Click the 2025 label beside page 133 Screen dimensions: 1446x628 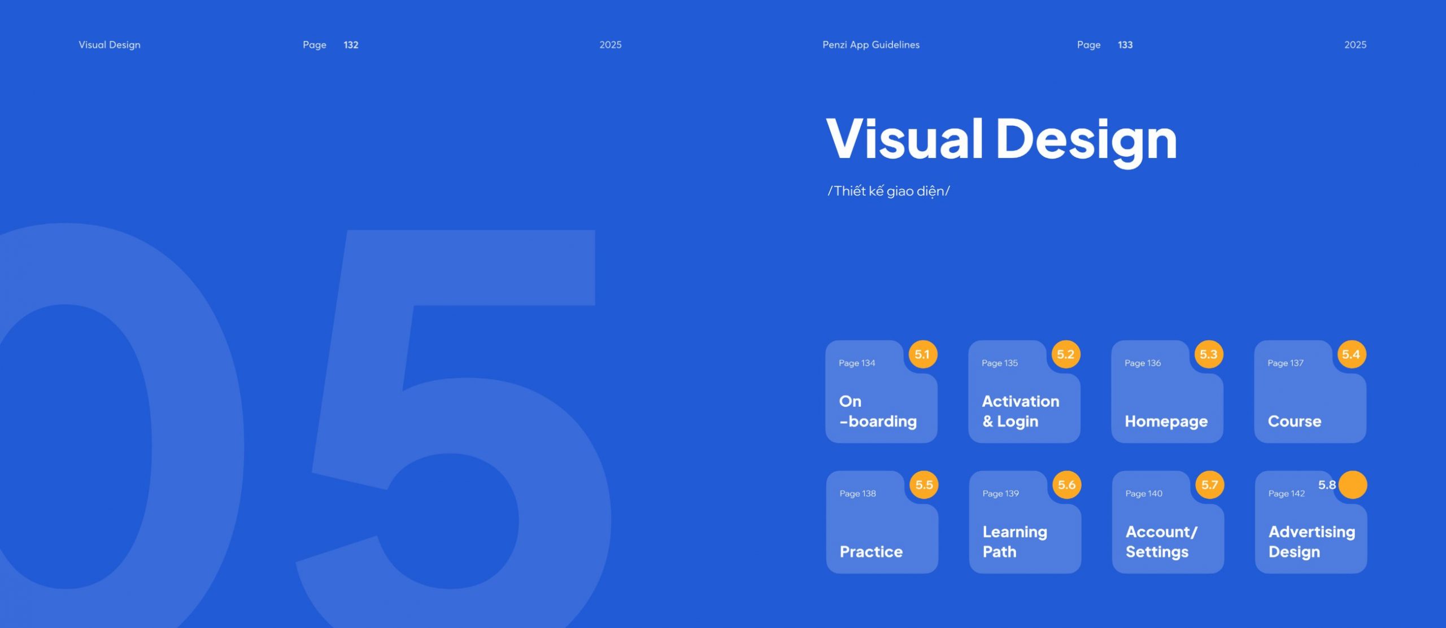click(1355, 45)
